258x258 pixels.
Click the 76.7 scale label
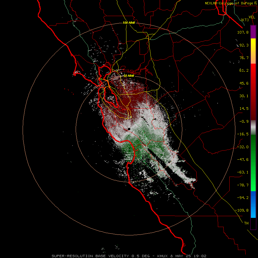(244, 58)
